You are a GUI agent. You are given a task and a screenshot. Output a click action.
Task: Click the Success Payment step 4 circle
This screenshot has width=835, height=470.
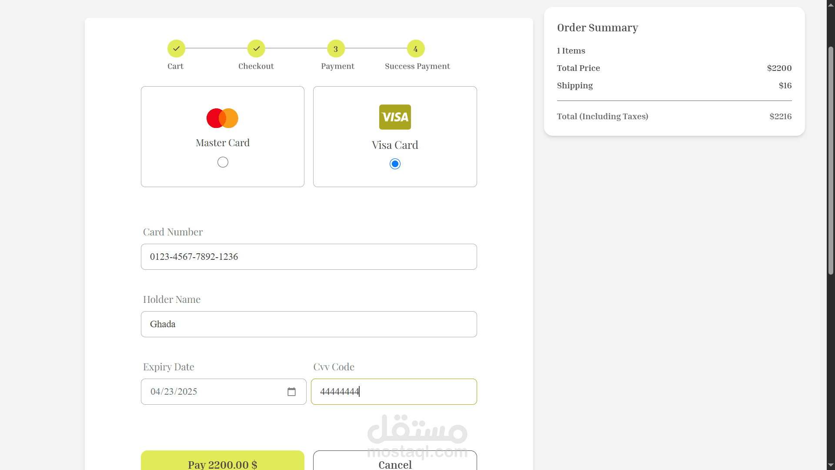point(416,49)
